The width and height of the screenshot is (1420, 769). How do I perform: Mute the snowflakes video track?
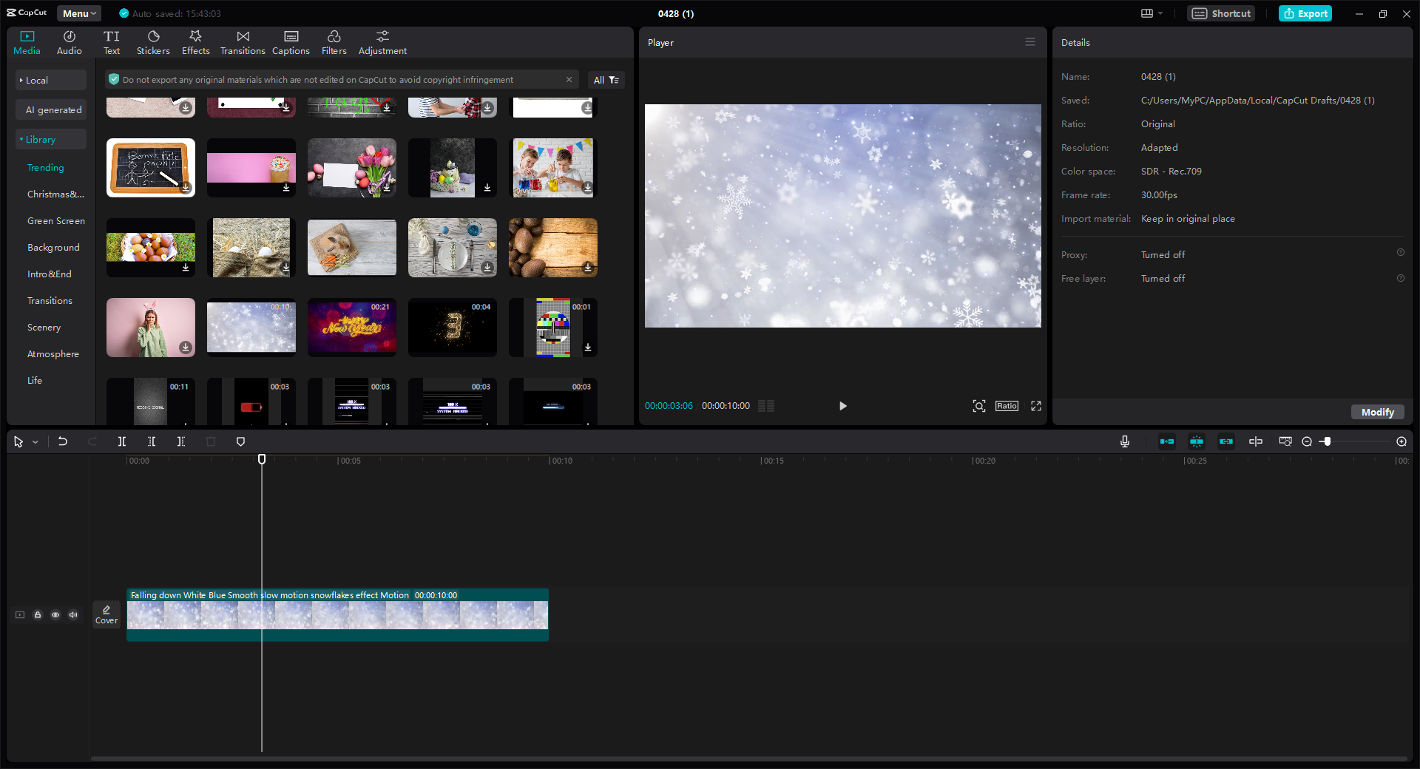pos(73,614)
